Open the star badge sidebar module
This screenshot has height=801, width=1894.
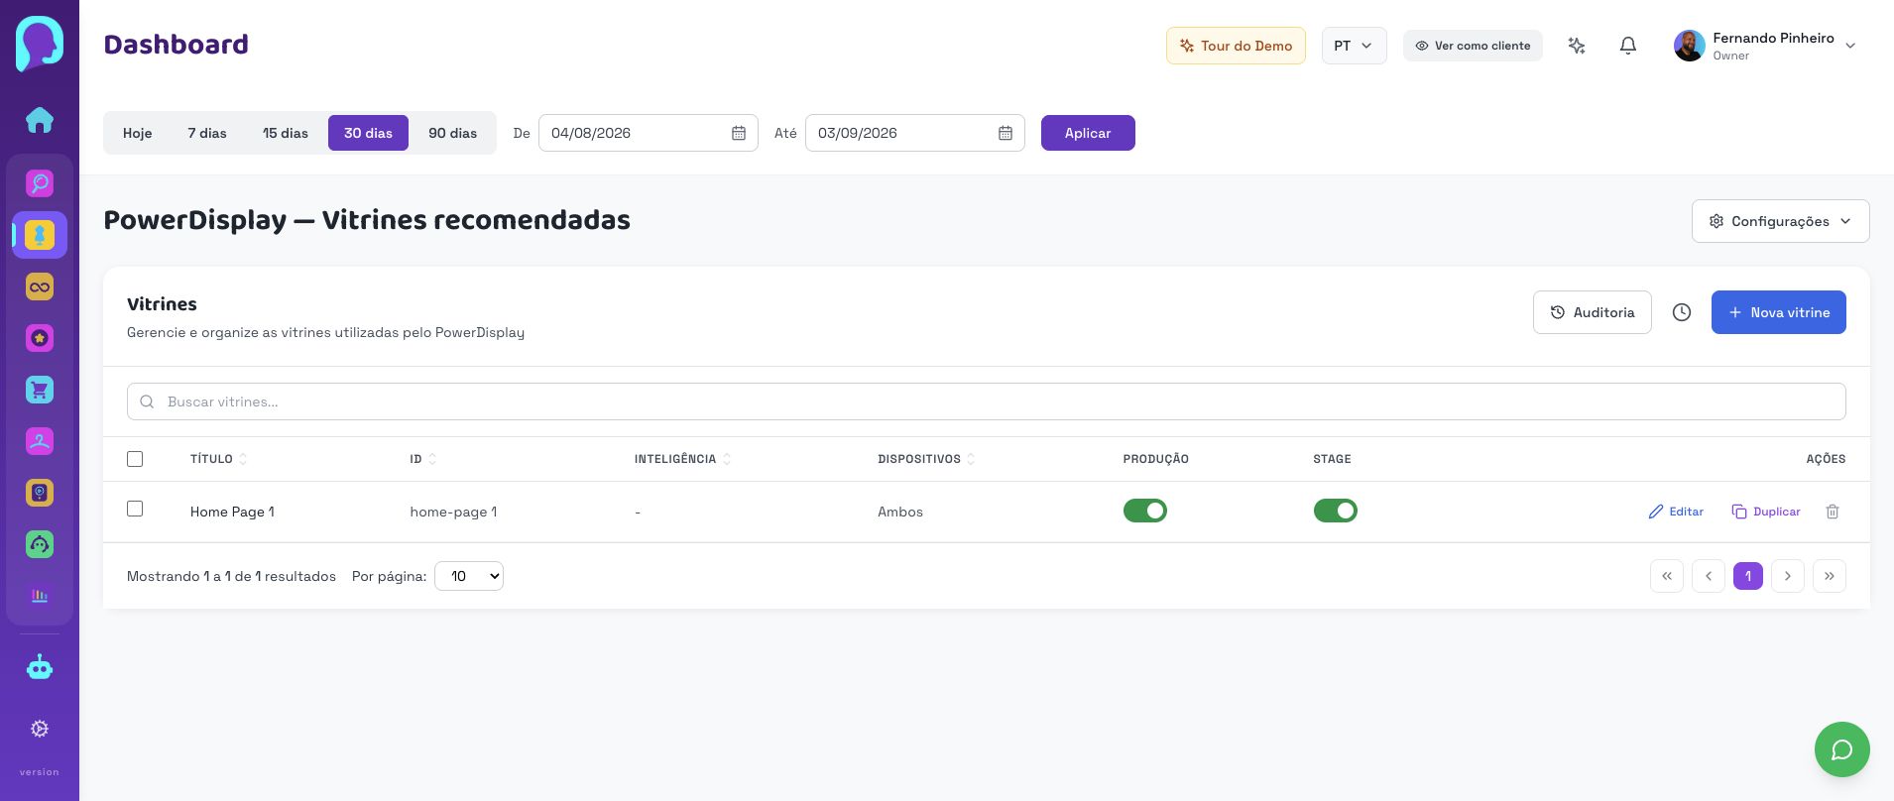click(x=40, y=338)
